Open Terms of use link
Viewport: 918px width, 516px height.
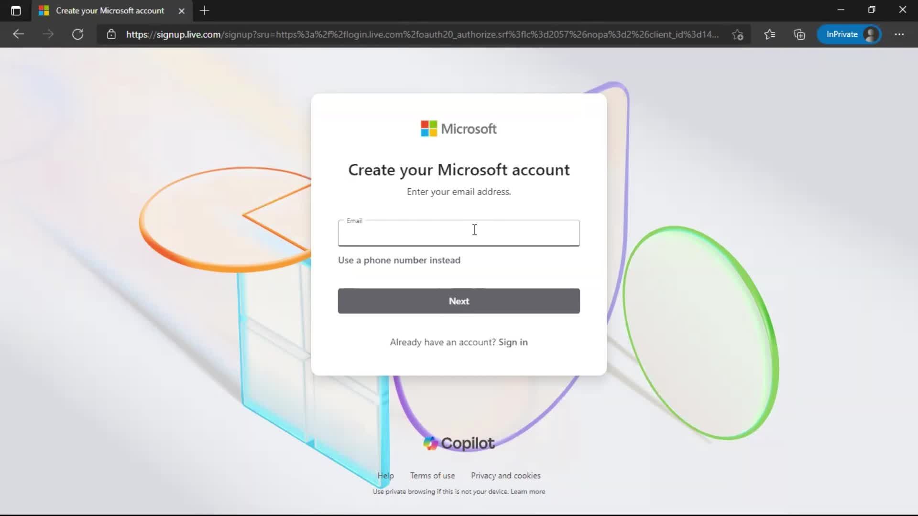pyautogui.click(x=432, y=475)
